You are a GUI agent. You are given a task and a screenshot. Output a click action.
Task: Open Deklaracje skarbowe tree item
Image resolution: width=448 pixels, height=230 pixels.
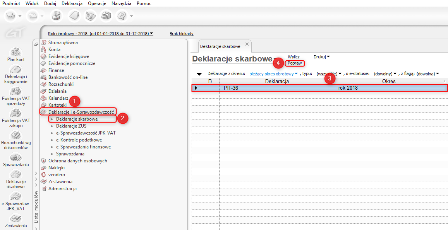77,119
